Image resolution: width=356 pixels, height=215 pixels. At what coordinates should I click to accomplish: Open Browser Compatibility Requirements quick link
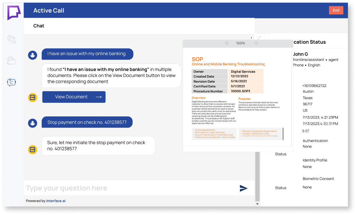click(x=259, y=131)
